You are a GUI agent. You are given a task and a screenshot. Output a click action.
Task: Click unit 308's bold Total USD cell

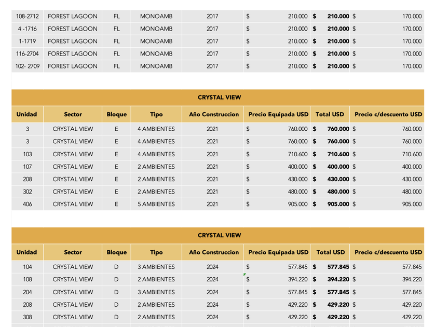click(331, 317)
